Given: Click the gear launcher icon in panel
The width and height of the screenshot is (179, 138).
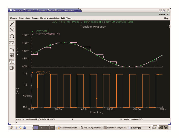Looking at the screenshot, I should pos(11,127).
